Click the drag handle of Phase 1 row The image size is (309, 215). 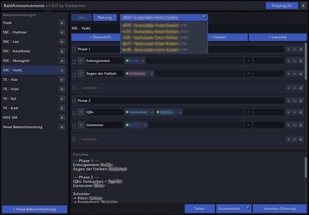pyautogui.click(x=74, y=49)
